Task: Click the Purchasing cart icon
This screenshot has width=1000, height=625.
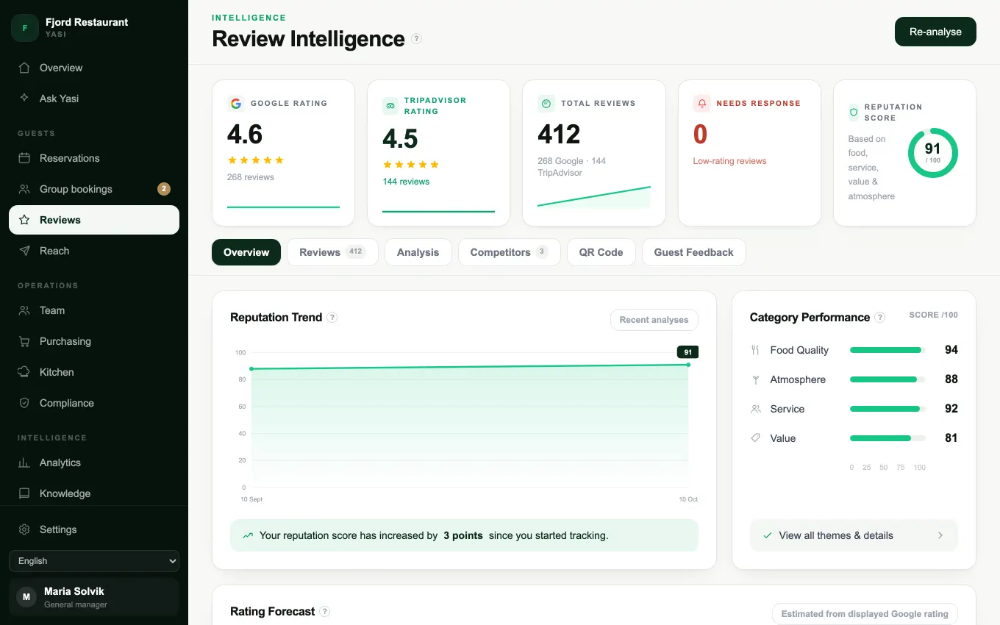Action: [24, 341]
